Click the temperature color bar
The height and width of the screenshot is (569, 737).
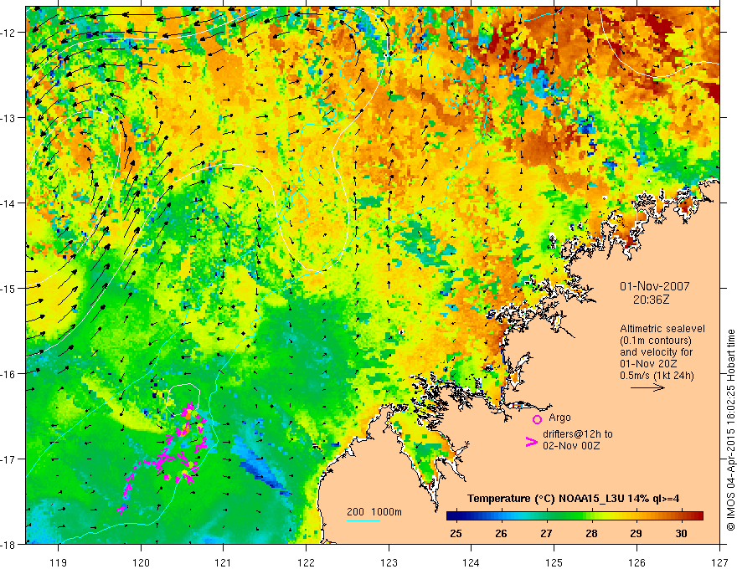click(x=575, y=515)
